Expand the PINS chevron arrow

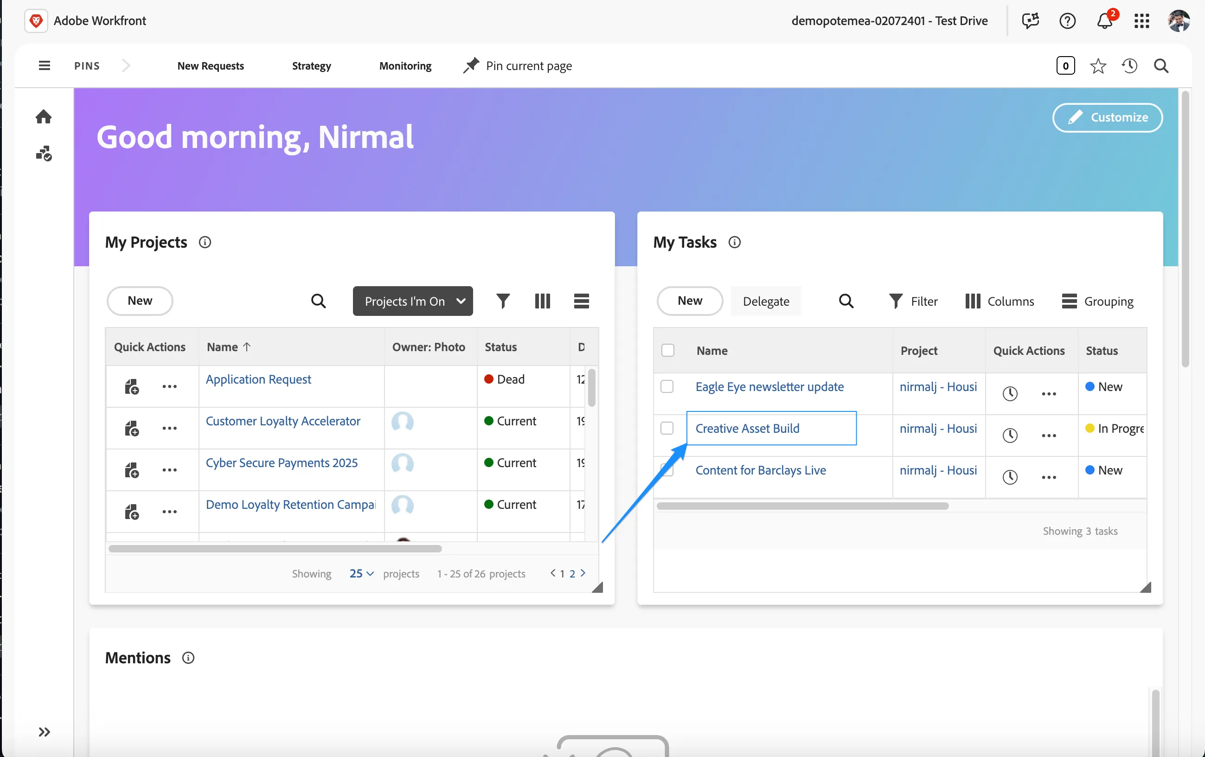click(x=126, y=65)
